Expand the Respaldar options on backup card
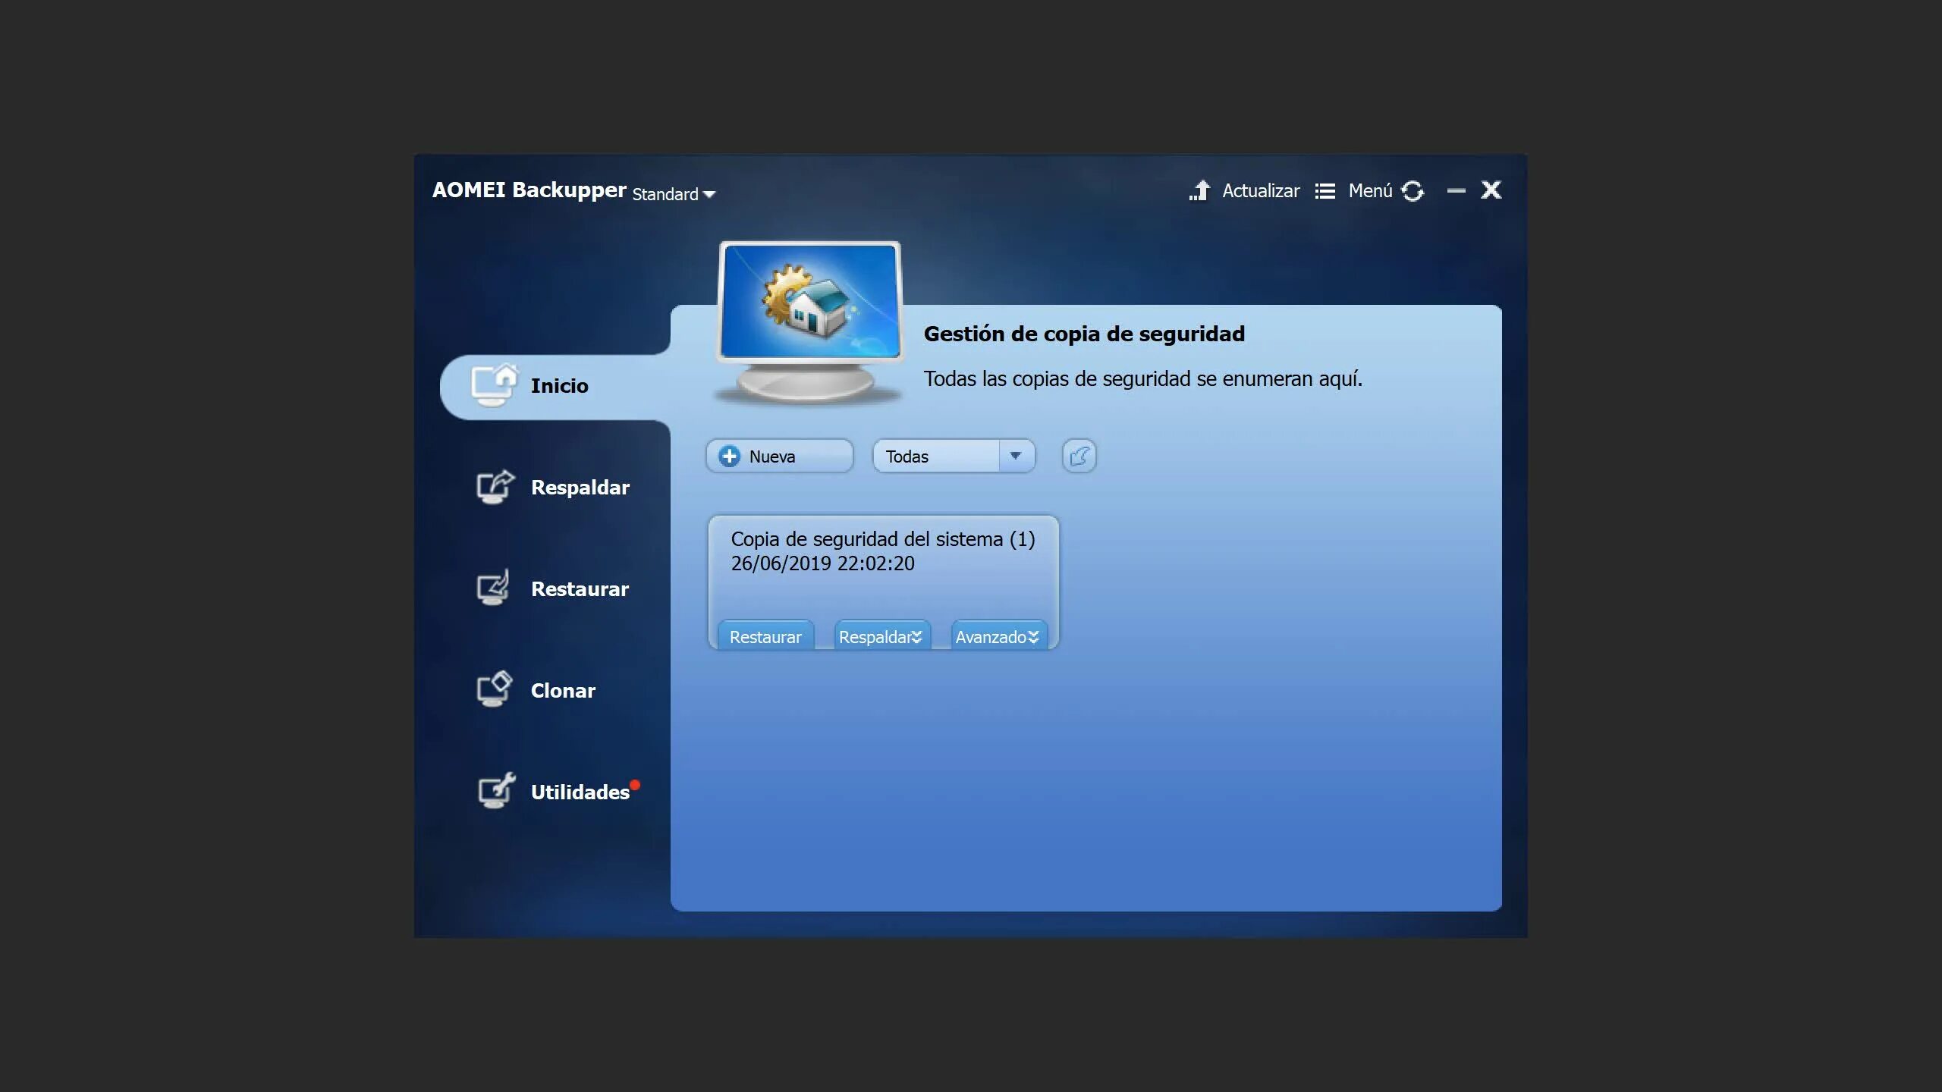The image size is (1942, 1092). click(x=881, y=637)
